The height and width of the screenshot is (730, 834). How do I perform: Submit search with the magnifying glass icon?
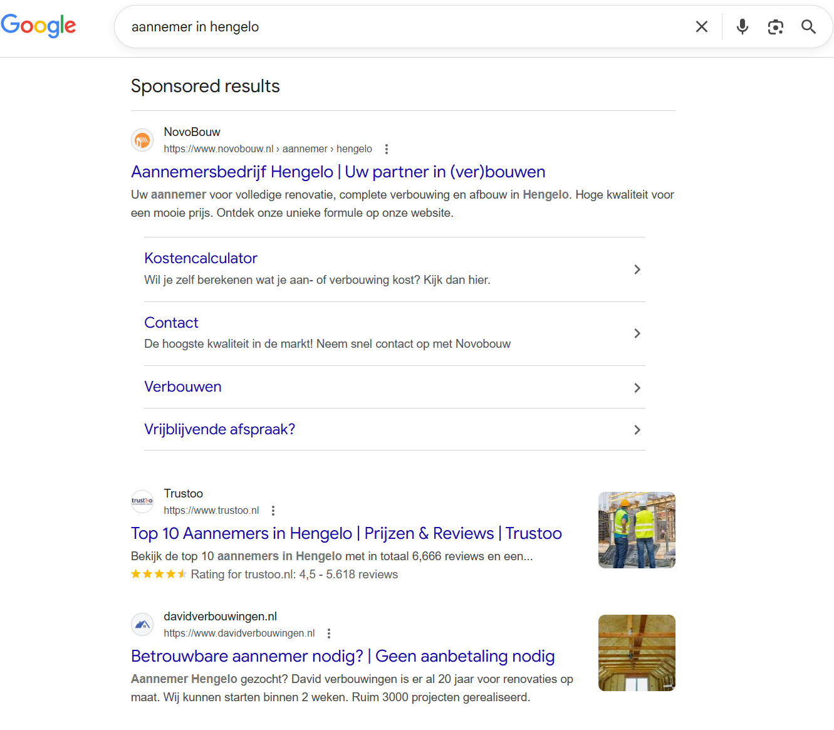click(808, 26)
